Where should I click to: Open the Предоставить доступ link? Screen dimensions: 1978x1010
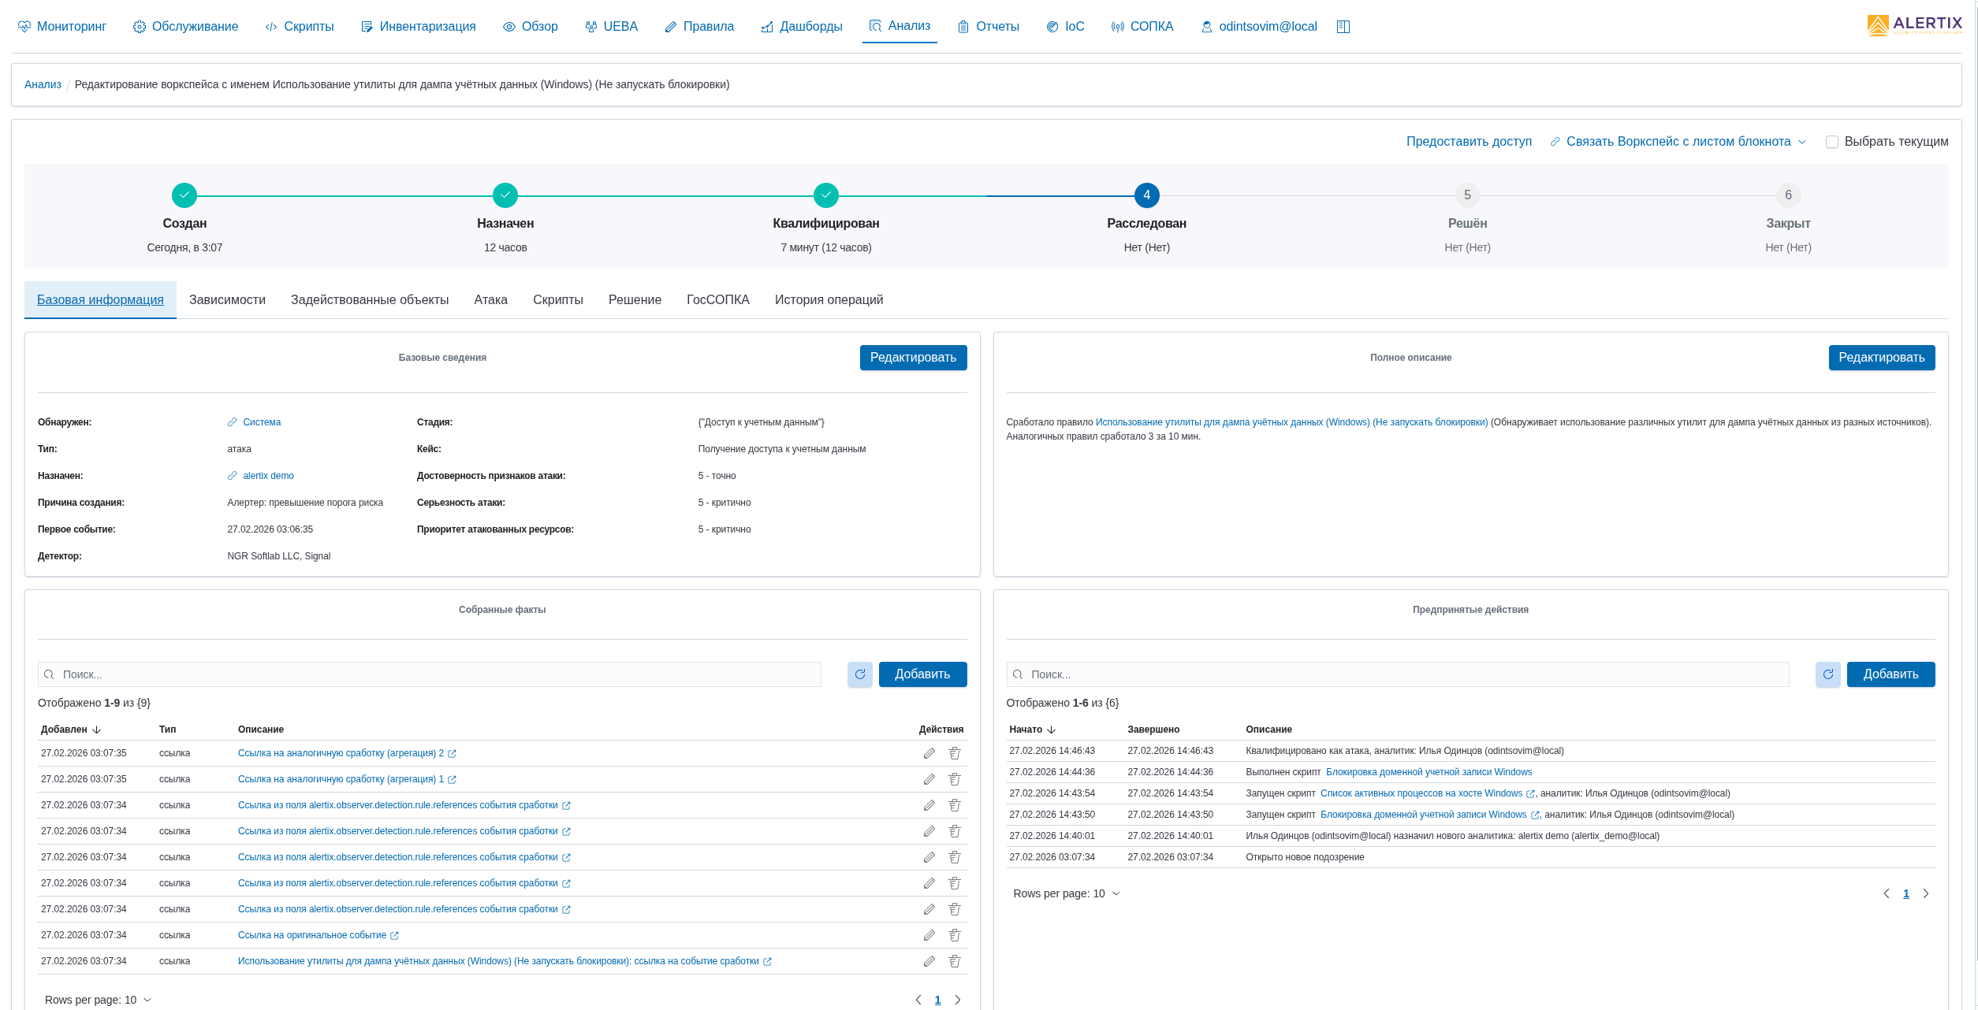(1469, 142)
